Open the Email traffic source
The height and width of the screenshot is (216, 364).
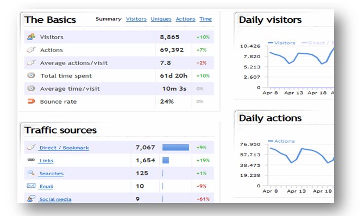(46, 187)
